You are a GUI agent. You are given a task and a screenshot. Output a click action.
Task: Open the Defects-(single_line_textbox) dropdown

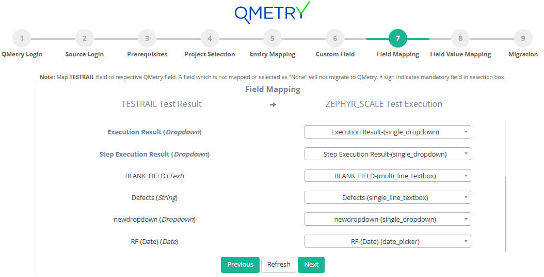coord(388,197)
